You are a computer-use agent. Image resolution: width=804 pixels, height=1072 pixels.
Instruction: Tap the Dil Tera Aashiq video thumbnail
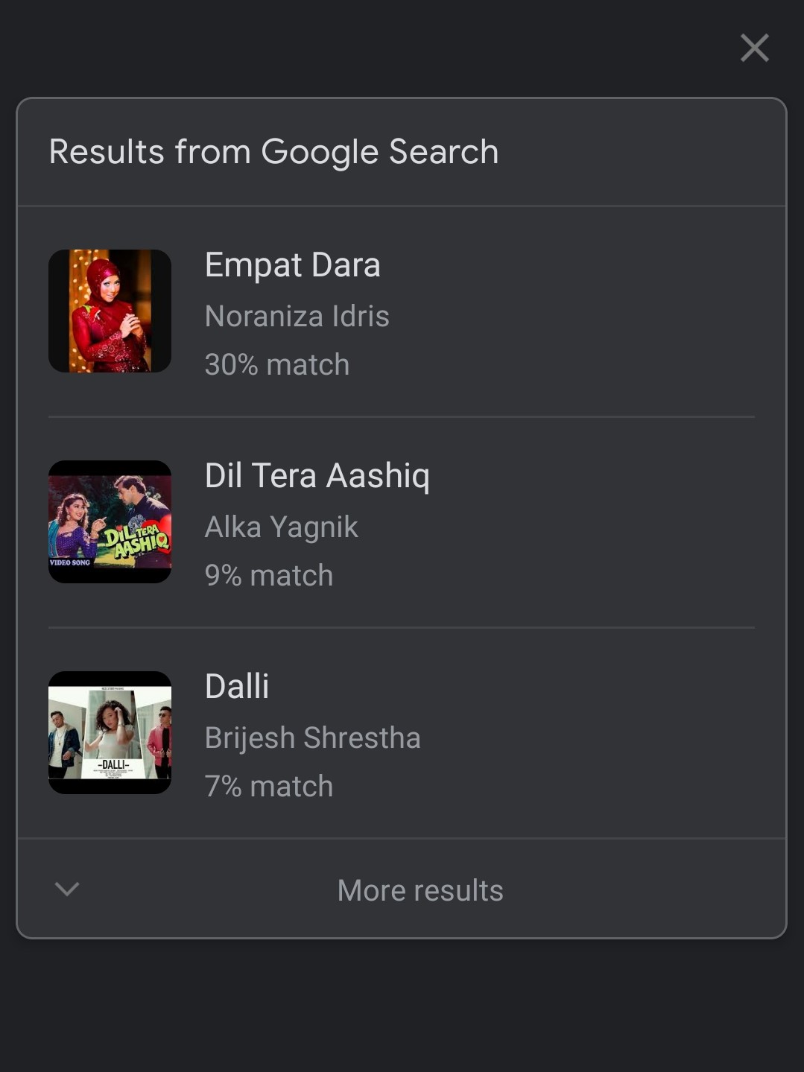click(110, 521)
